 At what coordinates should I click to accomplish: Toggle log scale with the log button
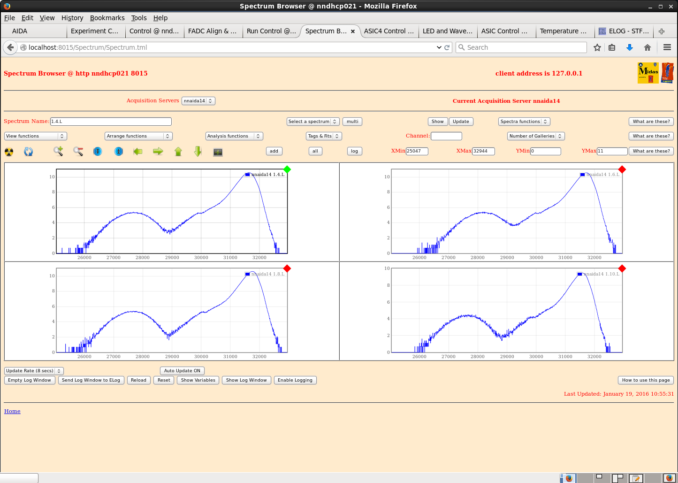pos(354,151)
